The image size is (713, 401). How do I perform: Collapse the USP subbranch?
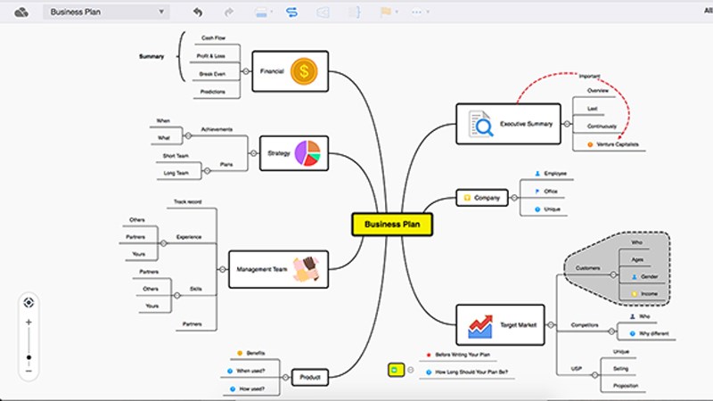tap(594, 375)
